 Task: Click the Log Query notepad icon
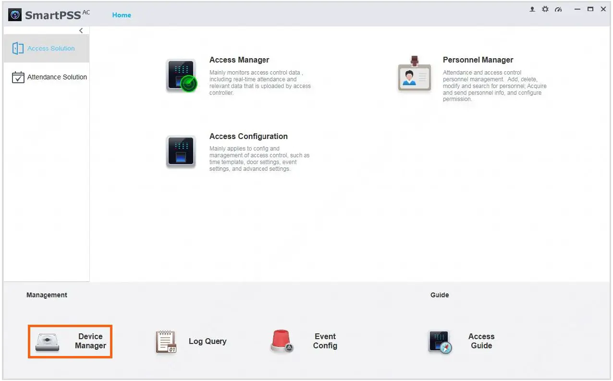coord(166,342)
